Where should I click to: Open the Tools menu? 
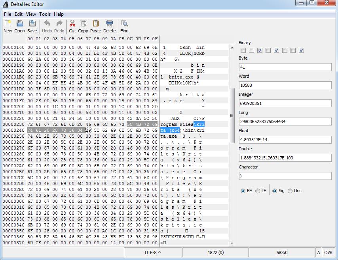pos(45,14)
